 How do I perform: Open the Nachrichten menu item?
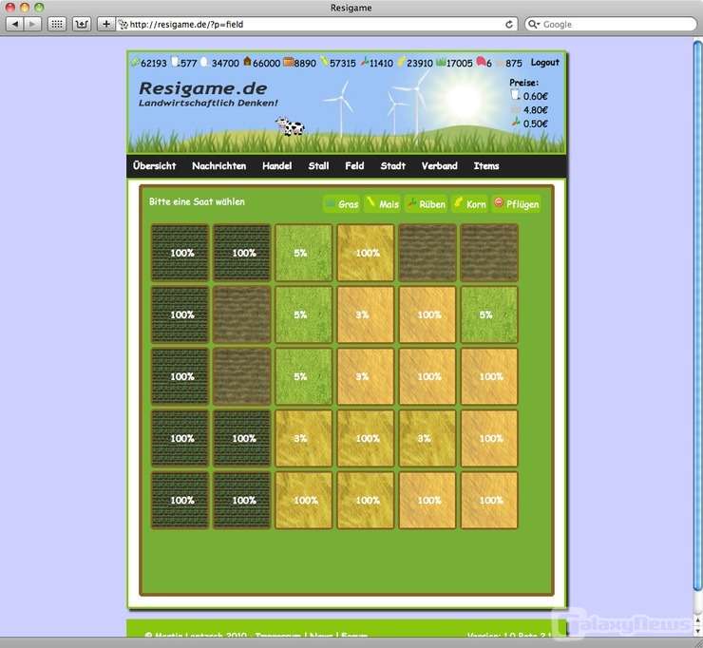(219, 166)
